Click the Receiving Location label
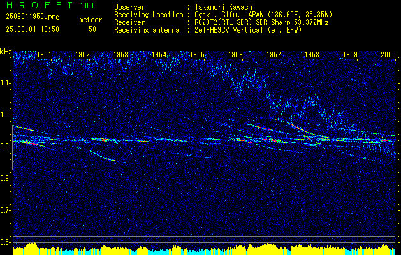This screenshot has width=401, height=255. 149,15
